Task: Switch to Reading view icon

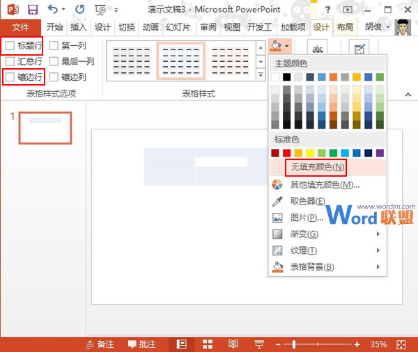Action: tap(233, 344)
